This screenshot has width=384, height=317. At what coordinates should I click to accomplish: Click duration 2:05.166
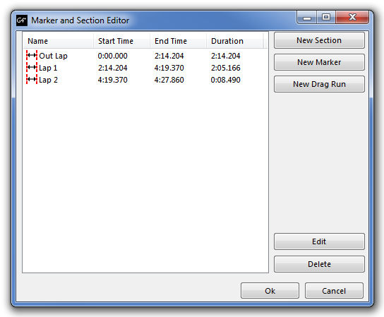226,68
